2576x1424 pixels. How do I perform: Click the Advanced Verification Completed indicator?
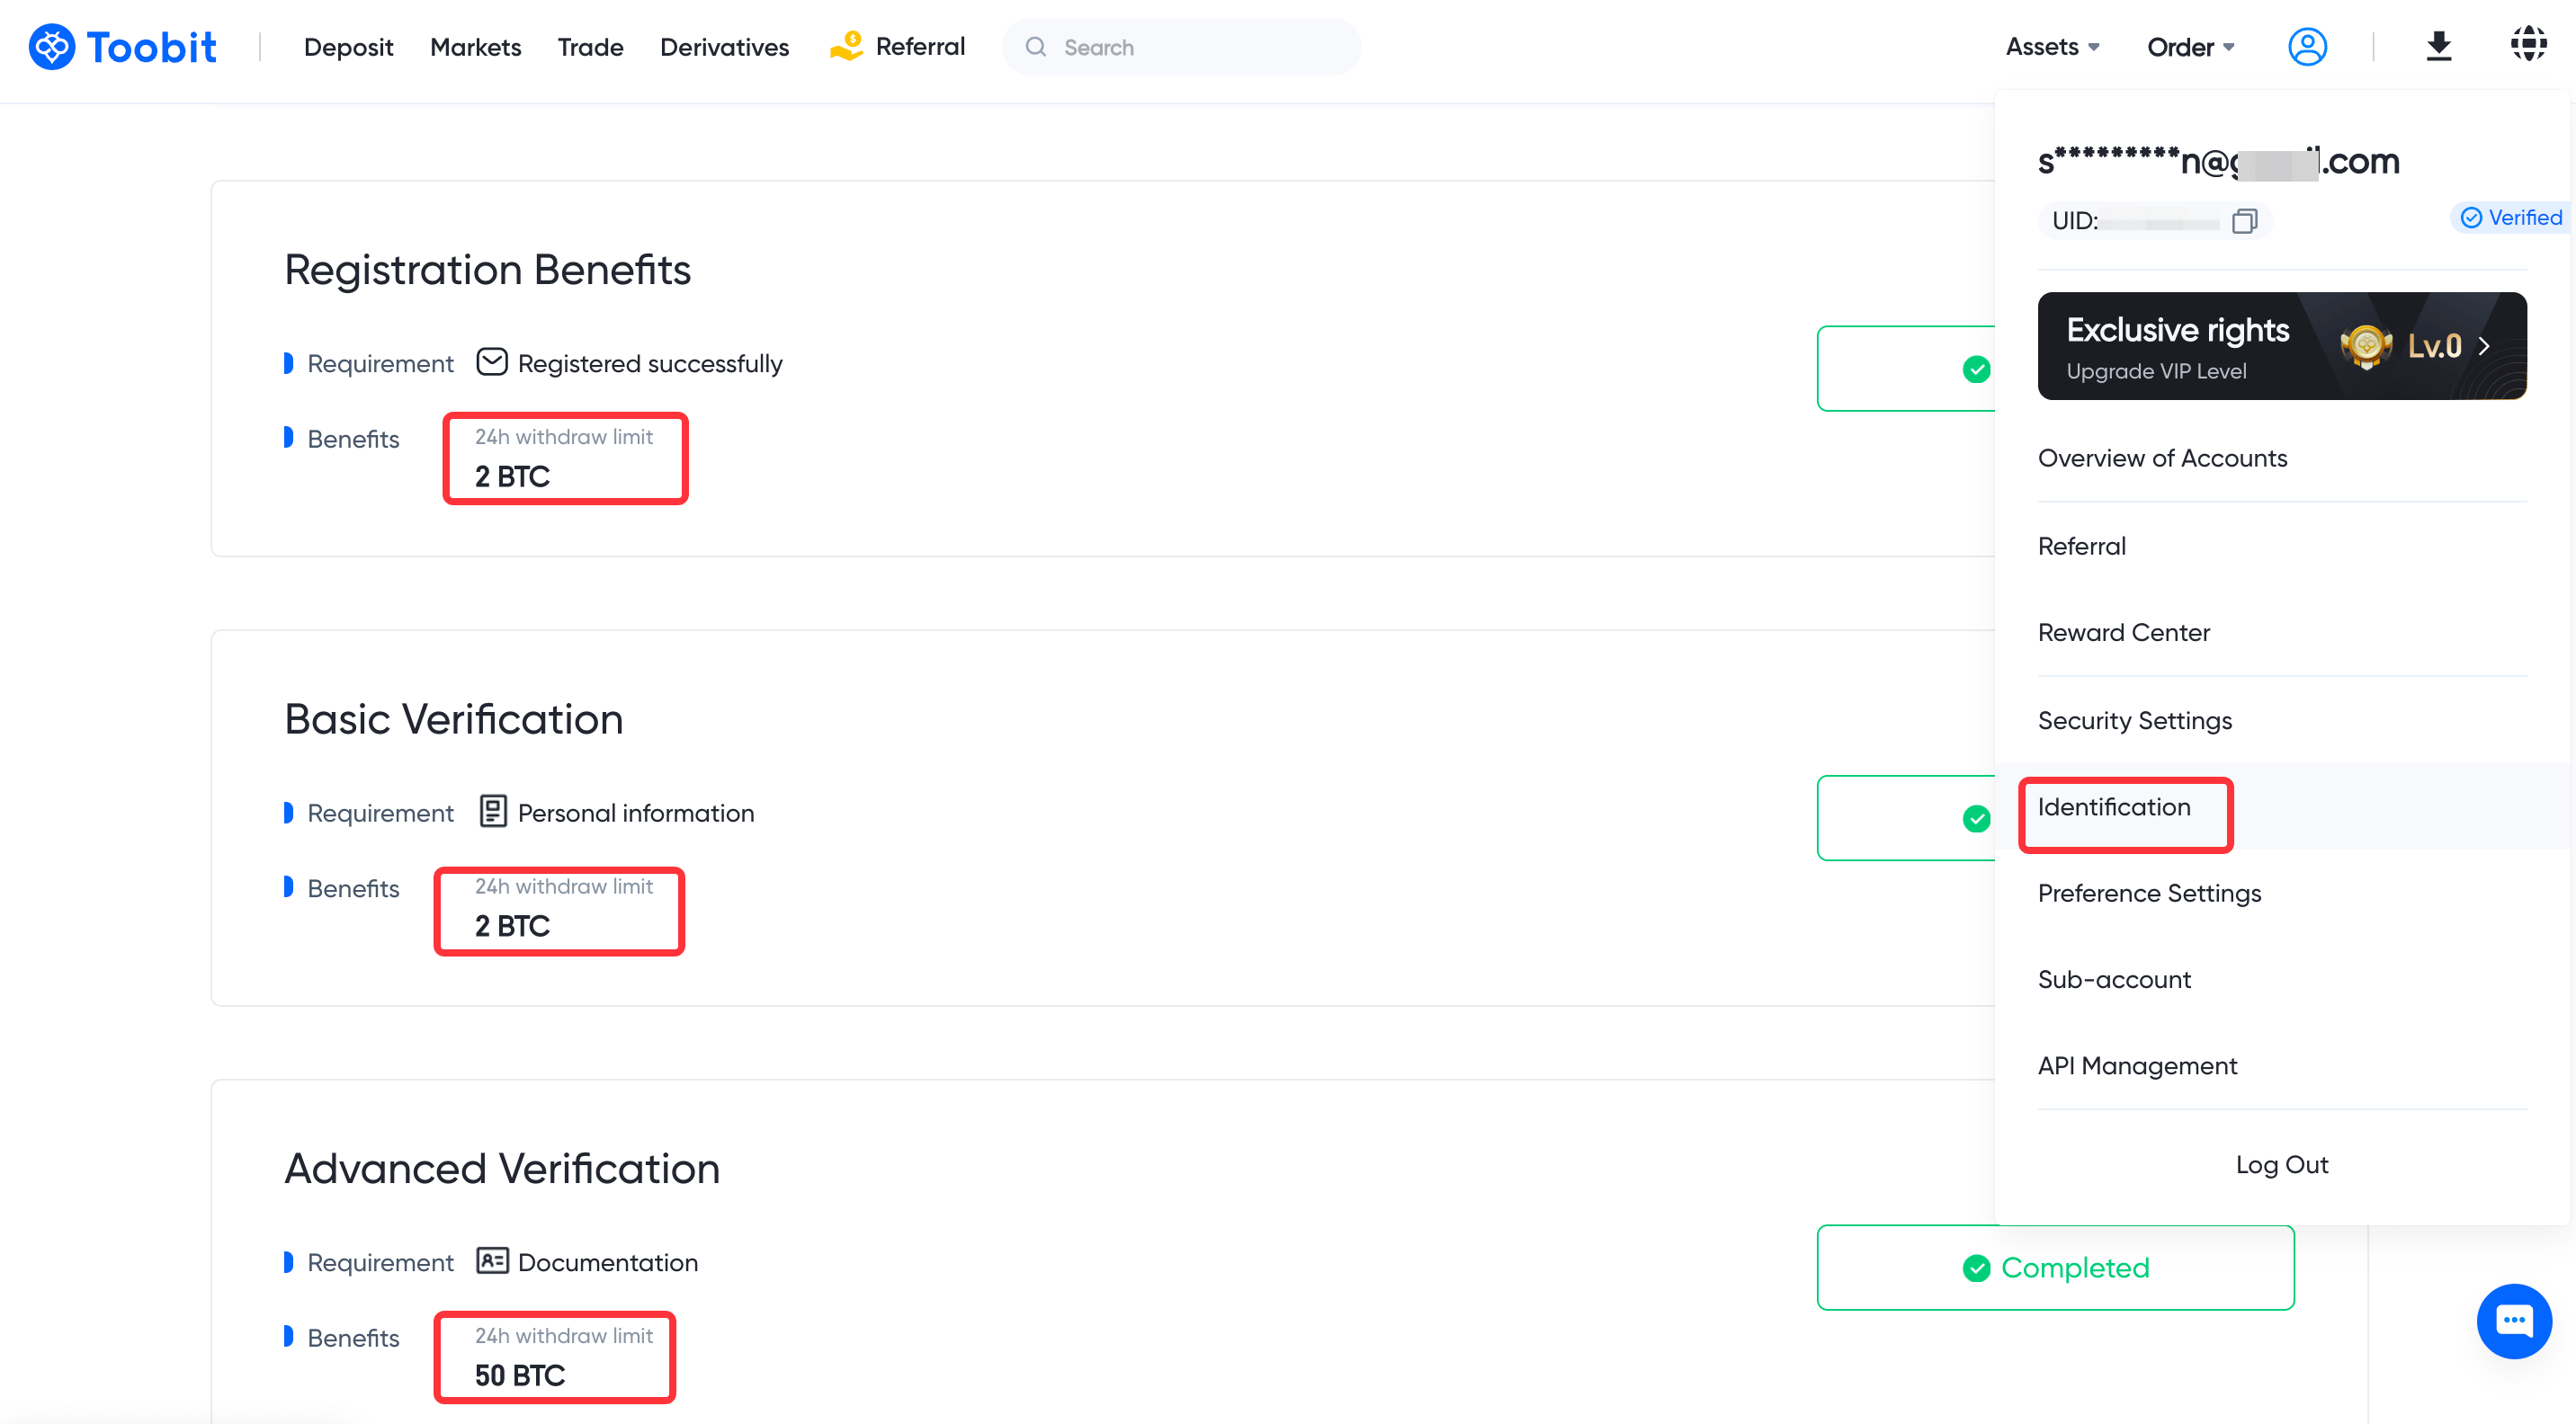(x=2055, y=1267)
